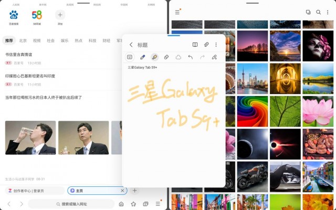Switch to browser tab 创作者中心 | 登录页
This screenshot has width=336, height=210.
tap(35, 191)
